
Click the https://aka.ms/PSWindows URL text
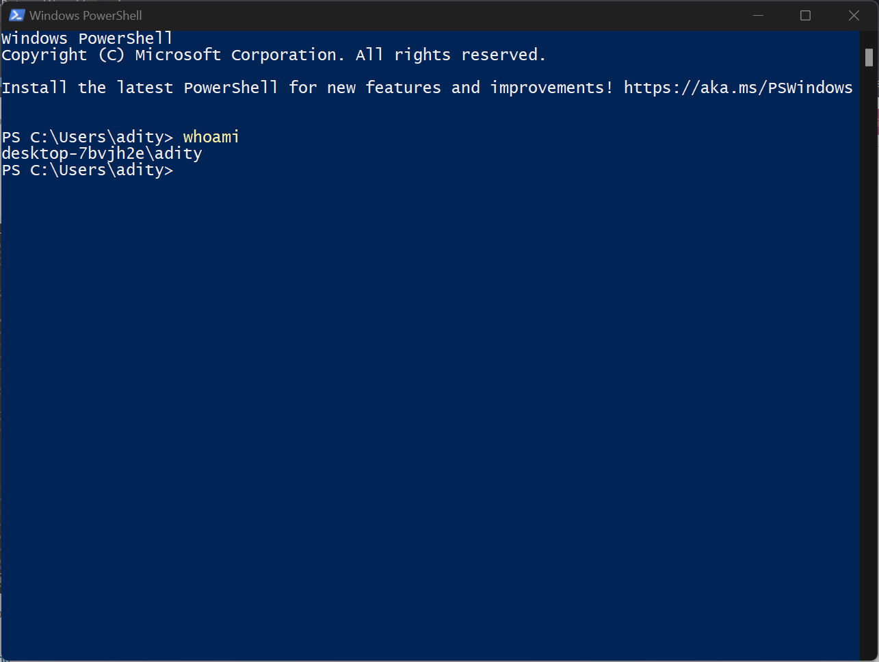tap(738, 88)
